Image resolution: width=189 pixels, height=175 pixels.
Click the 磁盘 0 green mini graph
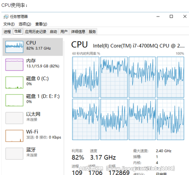pos(14,82)
